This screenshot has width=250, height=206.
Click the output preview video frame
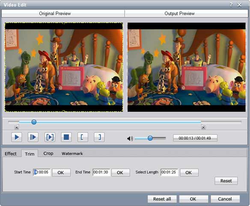(187, 67)
